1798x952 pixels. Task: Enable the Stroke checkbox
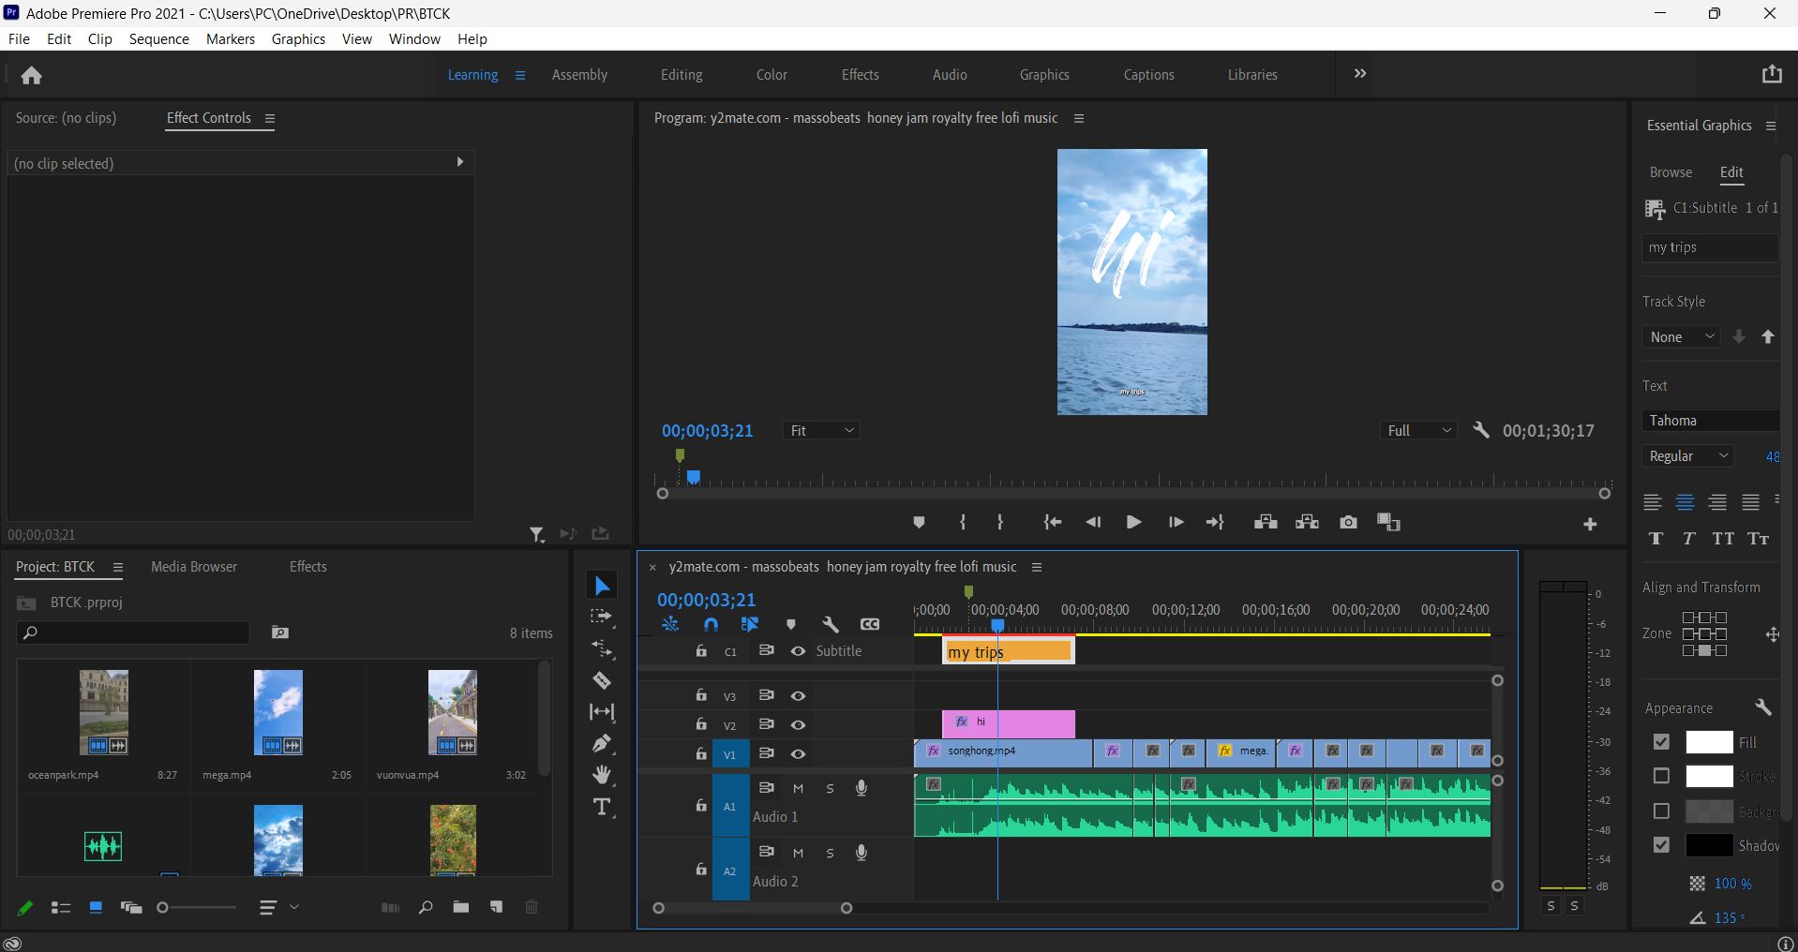pos(1661,776)
